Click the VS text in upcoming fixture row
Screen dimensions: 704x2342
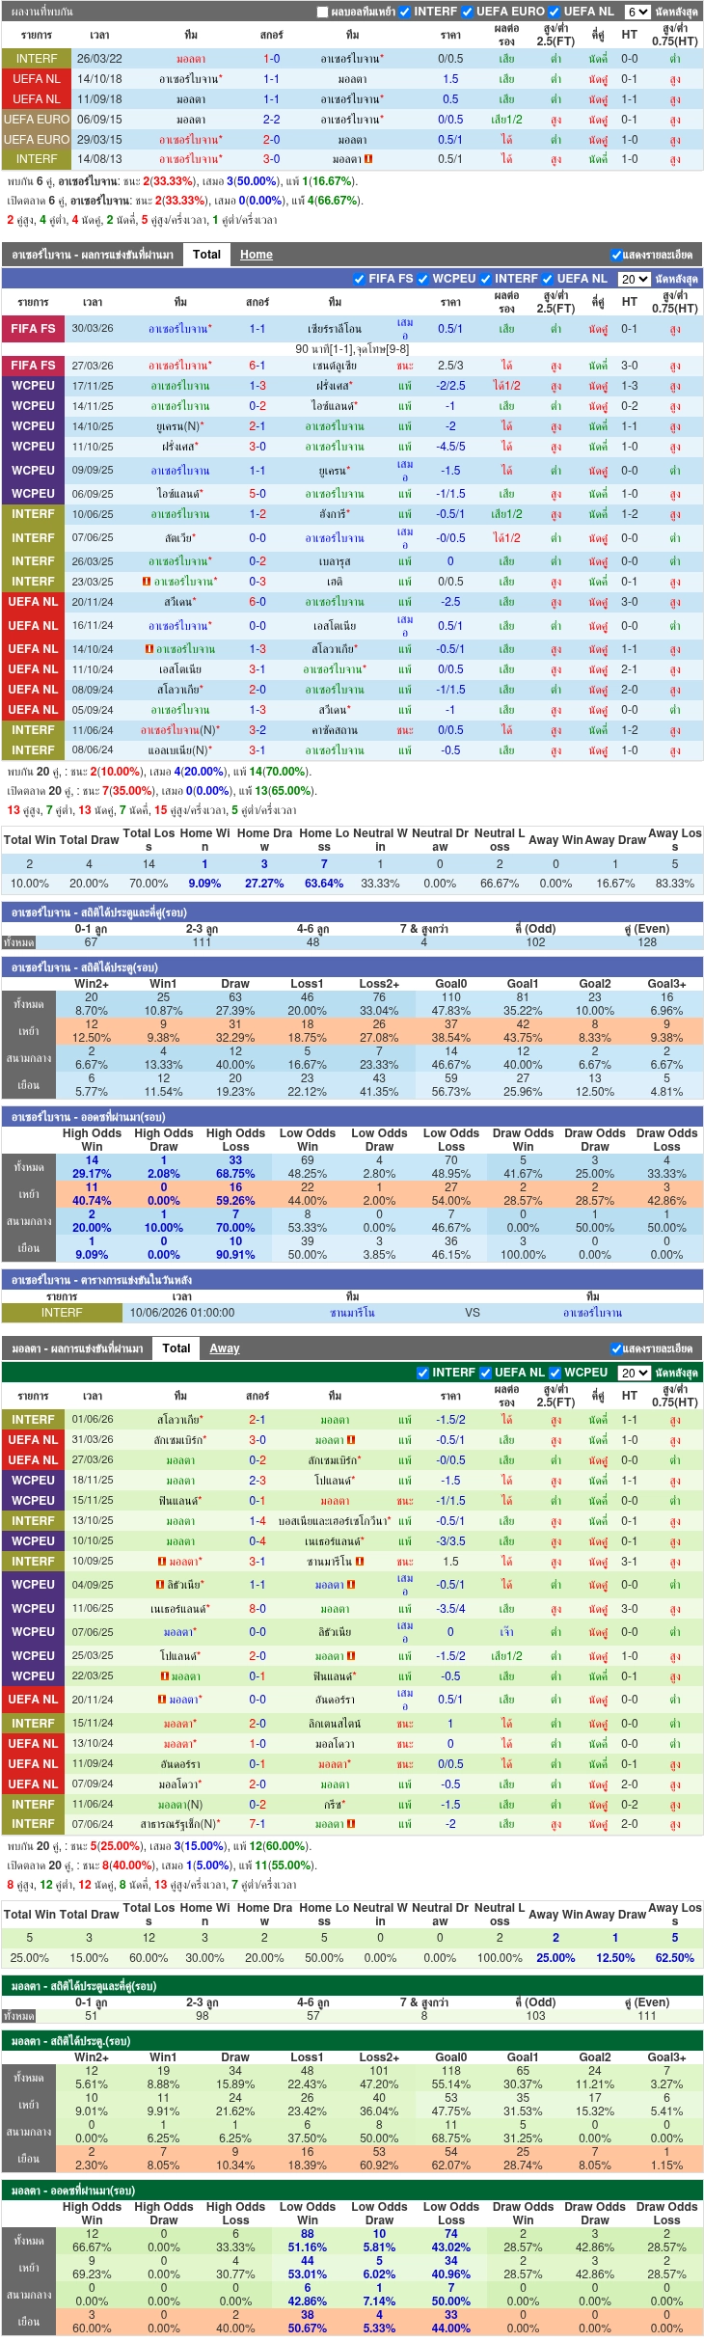pos(472,1313)
